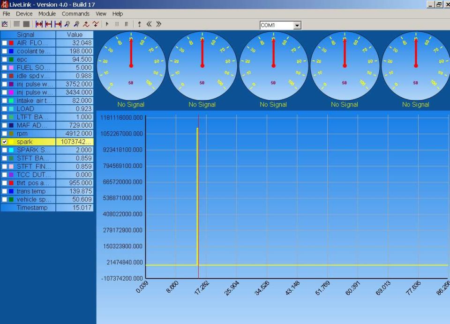Viewport: 450px width, 324px height.
Task: Click the light gray square toolbar button
Action: 17,24
